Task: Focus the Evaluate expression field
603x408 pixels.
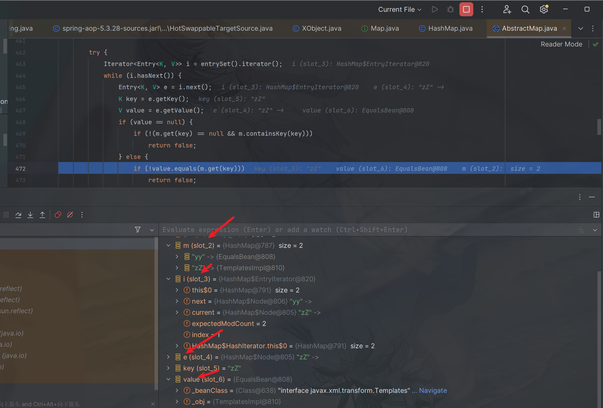Action: click(368, 230)
